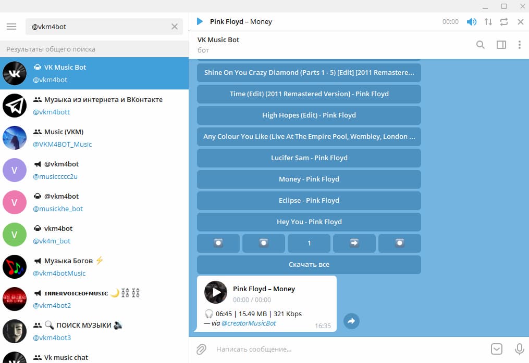The width and height of the screenshot is (529, 363).
Task: Record a voice message with microphone
Action: pos(519,349)
